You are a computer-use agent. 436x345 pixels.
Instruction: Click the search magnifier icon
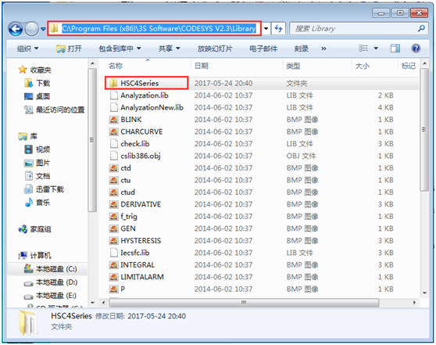pos(421,28)
